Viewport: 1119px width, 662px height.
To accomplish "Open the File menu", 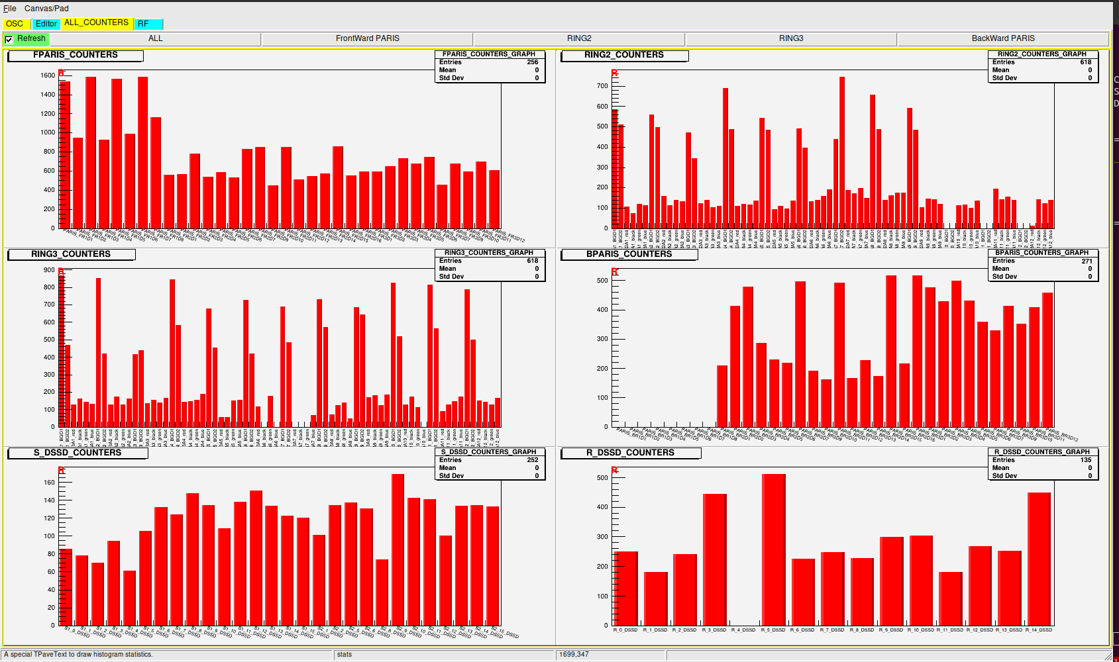I will (10, 9).
